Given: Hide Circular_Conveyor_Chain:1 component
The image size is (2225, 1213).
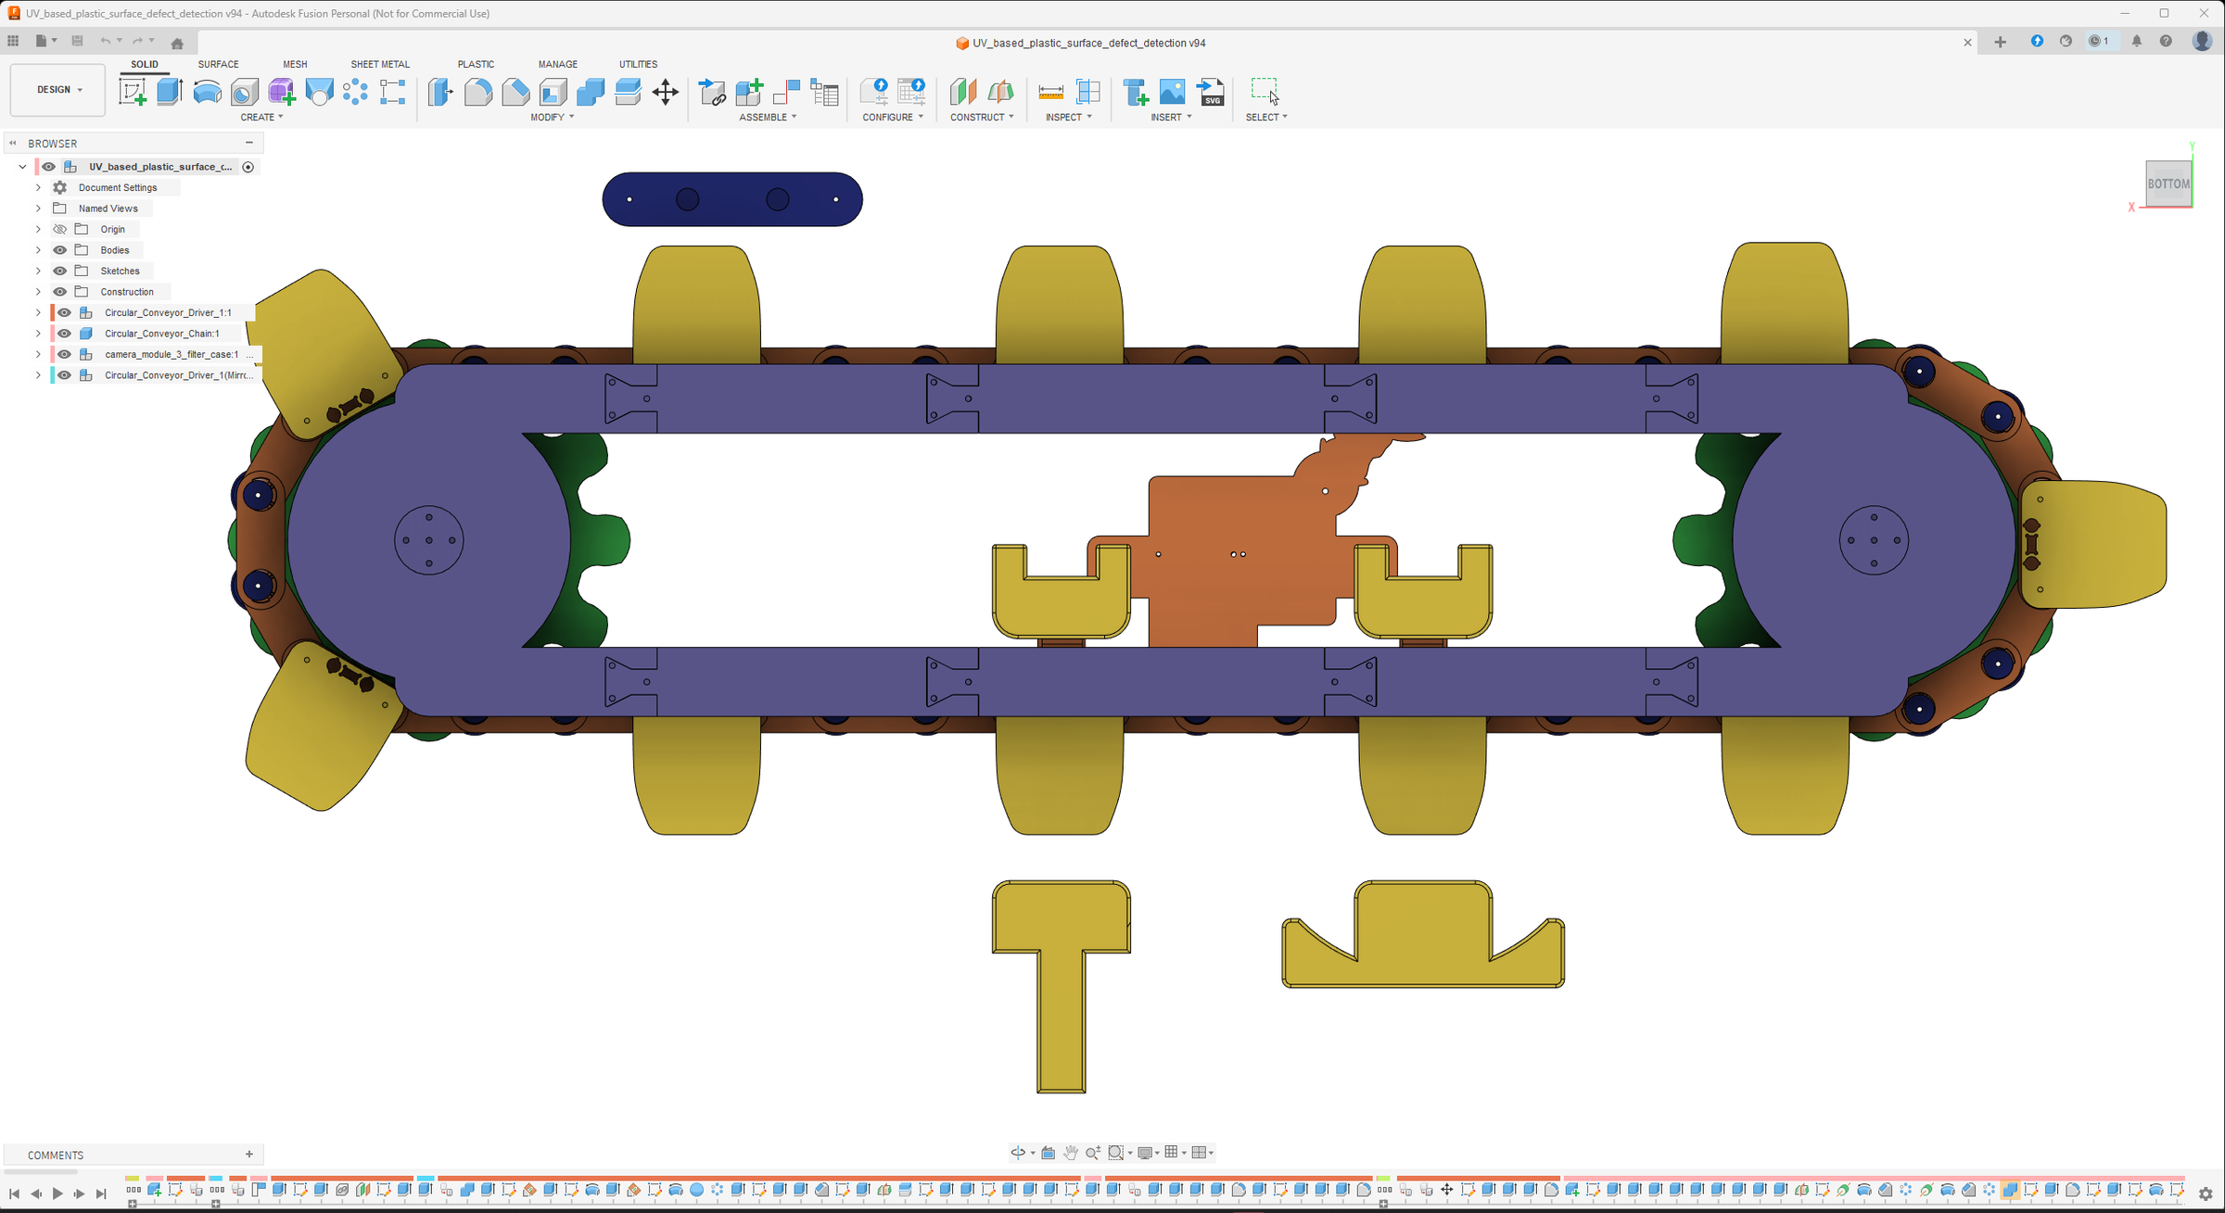Looking at the screenshot, I should tap(64, 334).
